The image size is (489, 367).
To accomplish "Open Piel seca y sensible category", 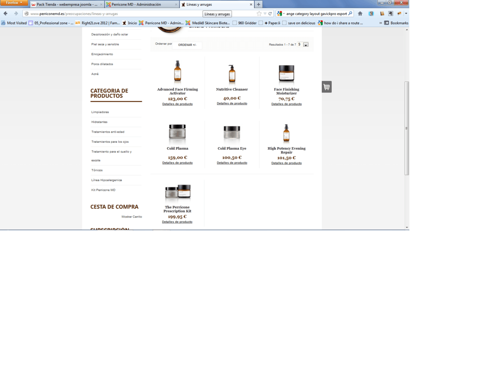I will coord(105,44).
